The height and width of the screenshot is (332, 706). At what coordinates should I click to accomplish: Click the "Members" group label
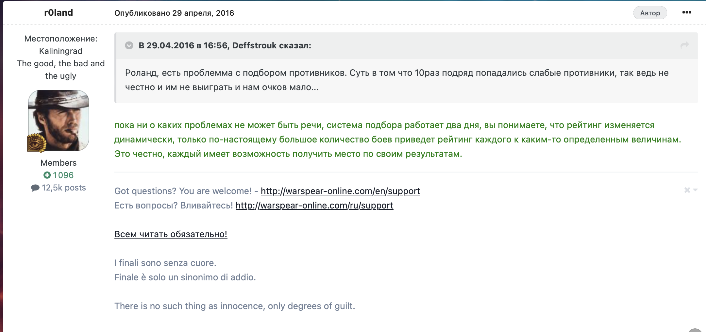tap(59, 163)
